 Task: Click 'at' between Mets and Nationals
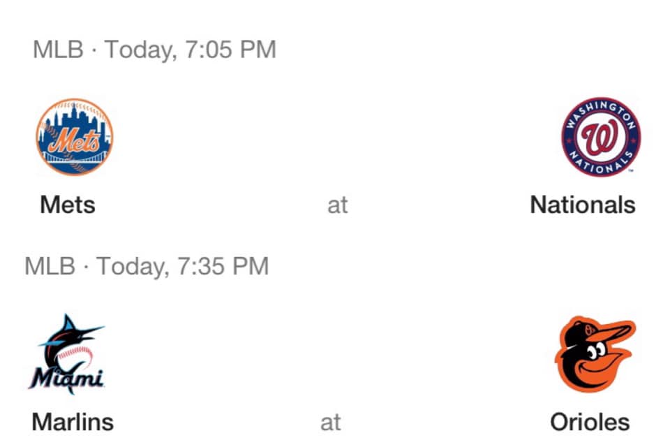click(x=338, y=205)
